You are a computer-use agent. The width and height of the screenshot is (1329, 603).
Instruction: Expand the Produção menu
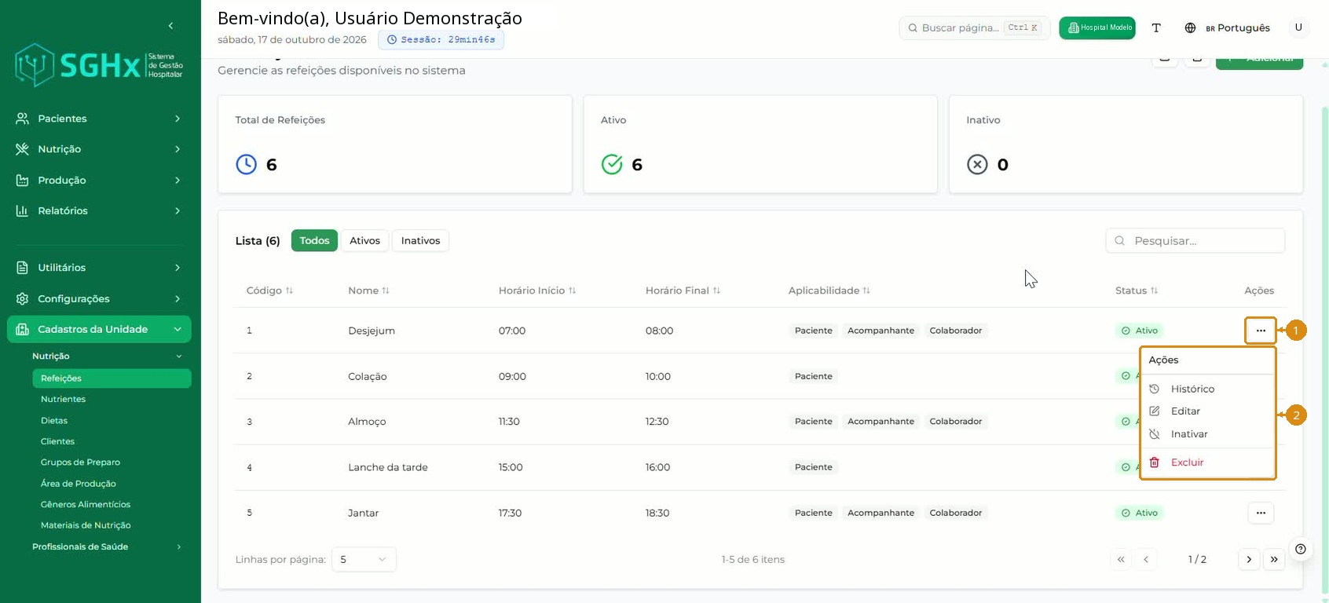coord(99,181)
